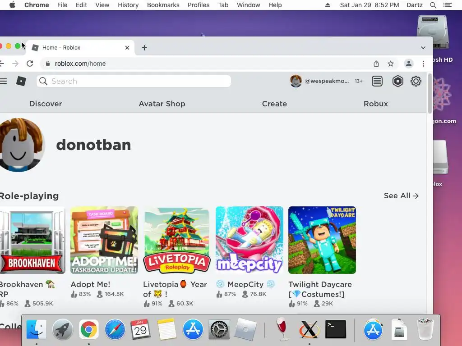Viewport: 462px width, 346px height.
Task: Click the Roblox logo home icon
Action: click(x=21, y=81)
